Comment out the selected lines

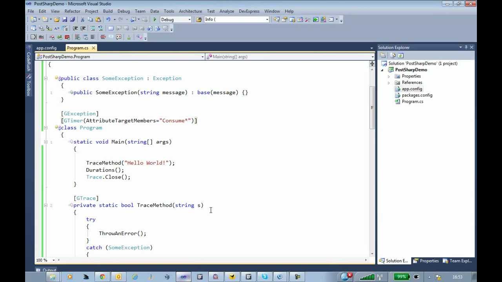click(93, 28)
